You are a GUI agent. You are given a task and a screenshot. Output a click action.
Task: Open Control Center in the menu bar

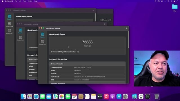click(x=174, y=1)
